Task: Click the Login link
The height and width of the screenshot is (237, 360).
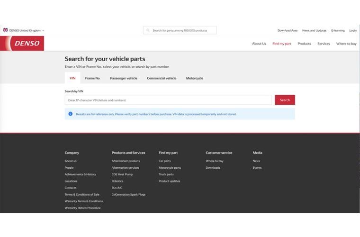Action: (x=353, y=30)
